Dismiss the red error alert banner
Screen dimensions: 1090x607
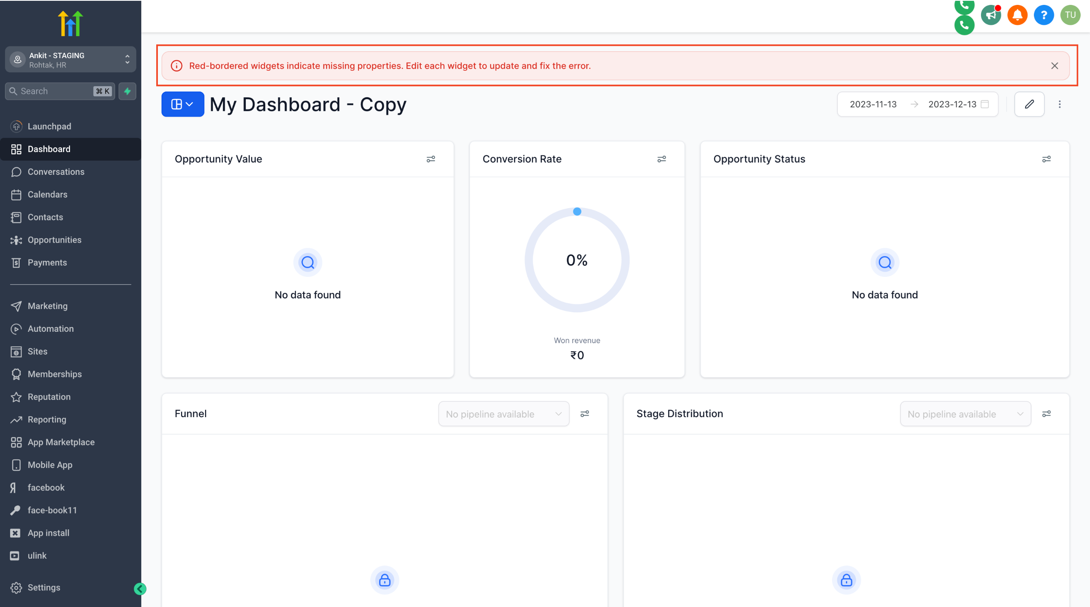click(1055, 66)
